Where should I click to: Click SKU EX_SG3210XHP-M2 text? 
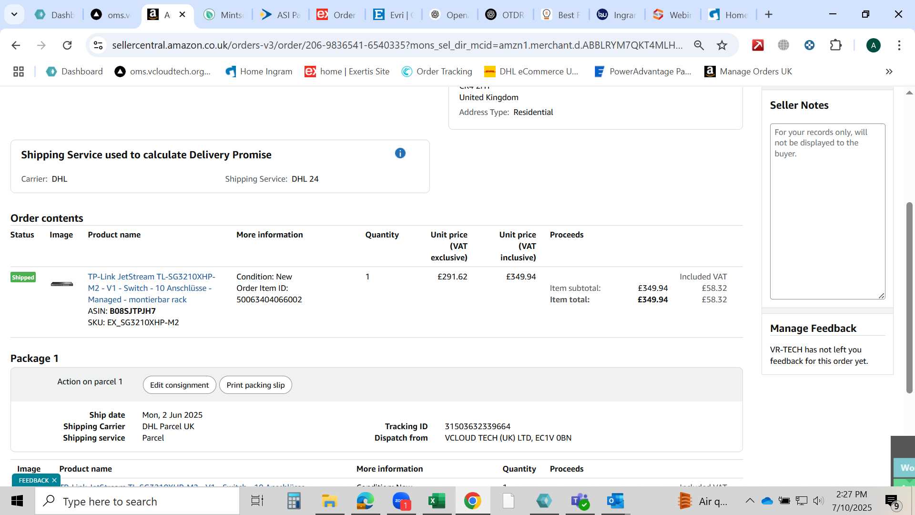(x=133, y=322)
